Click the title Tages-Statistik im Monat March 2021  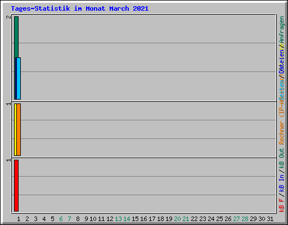pyautogui.click(x=80, y=8)
